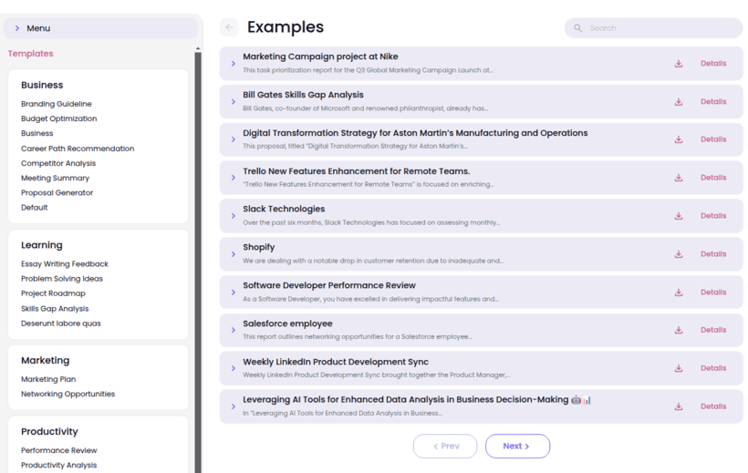Expand the Trello New Features Enhancement row
Viewport: 748px width, 473px height.
pos(234,178)
